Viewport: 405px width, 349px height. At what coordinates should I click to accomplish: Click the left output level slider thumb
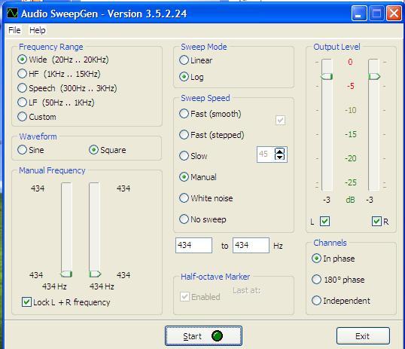click(327, 76)
